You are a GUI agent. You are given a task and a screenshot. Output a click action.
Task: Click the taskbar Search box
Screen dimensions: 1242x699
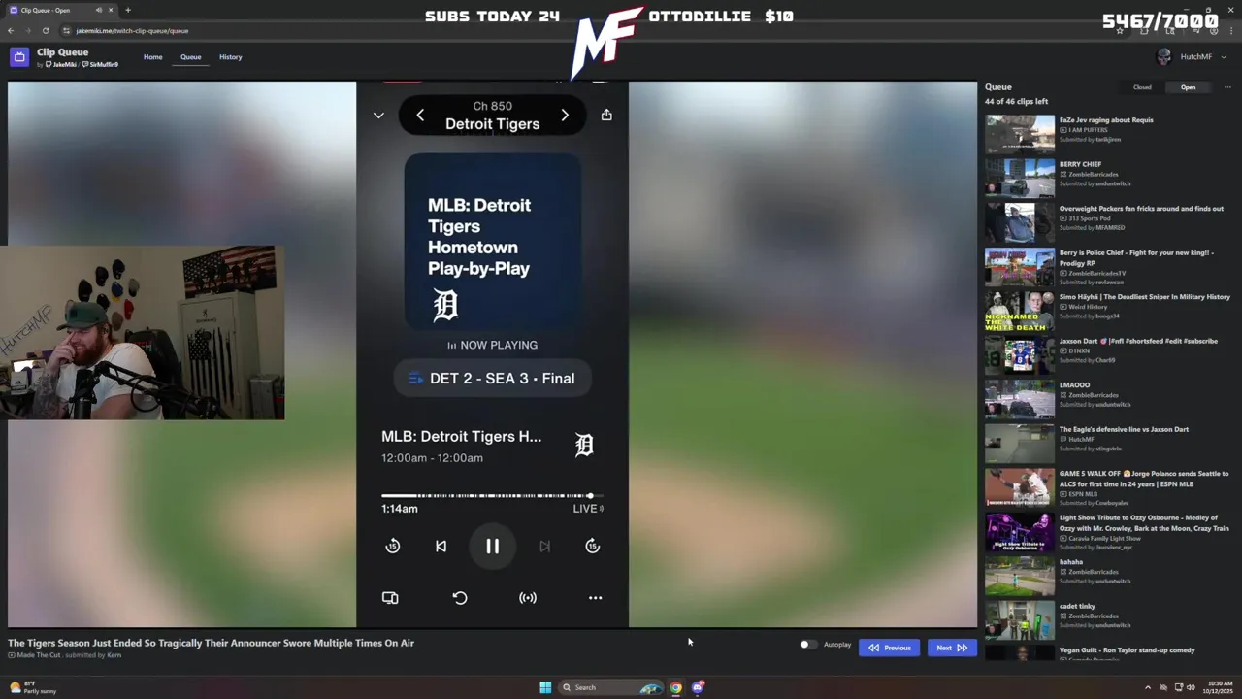611,687
